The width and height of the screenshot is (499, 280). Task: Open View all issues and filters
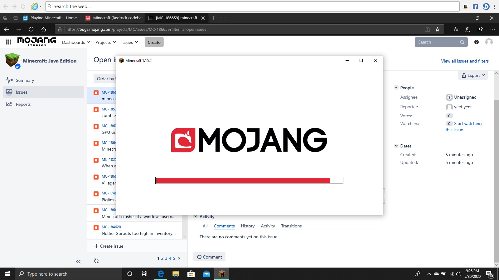pos(465,61)
